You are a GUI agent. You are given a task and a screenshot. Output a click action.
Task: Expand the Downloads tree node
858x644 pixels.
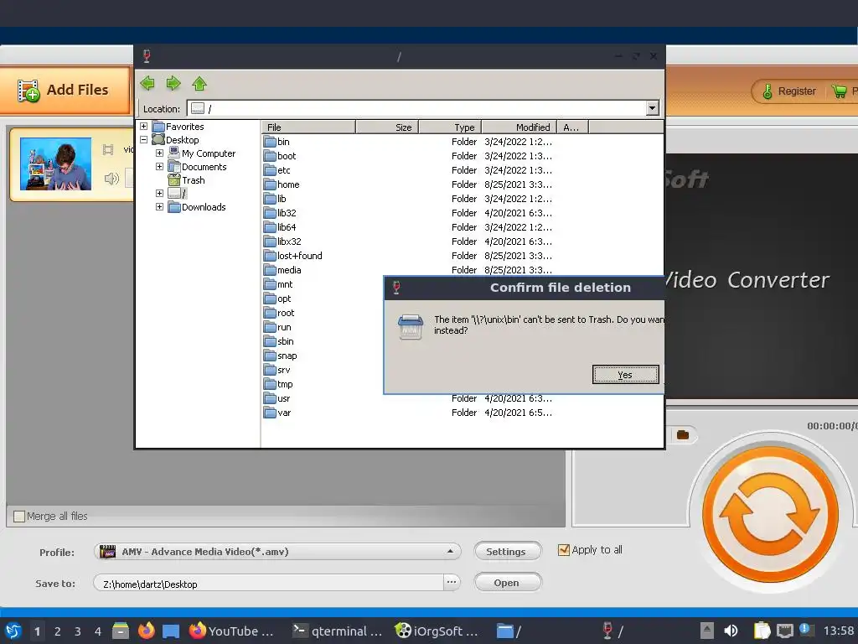159,207
